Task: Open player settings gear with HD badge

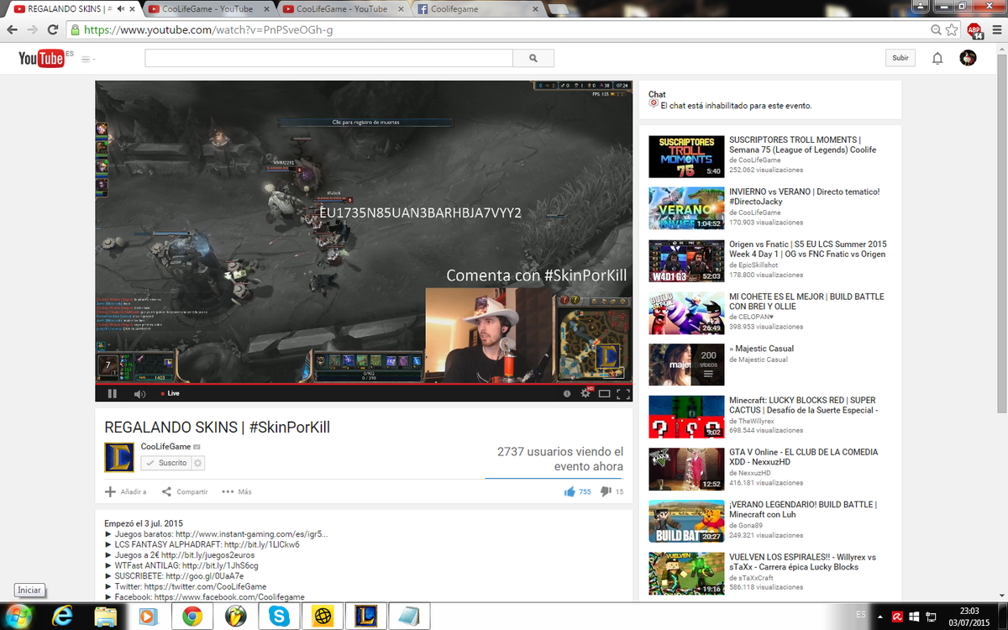Action: (x=586, y=393)
